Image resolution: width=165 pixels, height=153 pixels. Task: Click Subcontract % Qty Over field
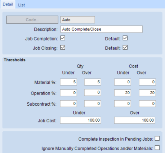click(93, 104)
